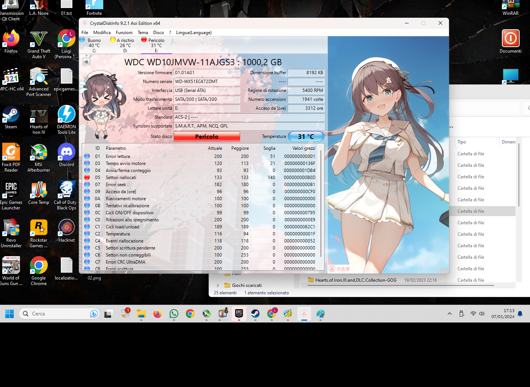The image size is (530, 387).
Task: Click the Parametro column header
Action: [x=116, y=148]
